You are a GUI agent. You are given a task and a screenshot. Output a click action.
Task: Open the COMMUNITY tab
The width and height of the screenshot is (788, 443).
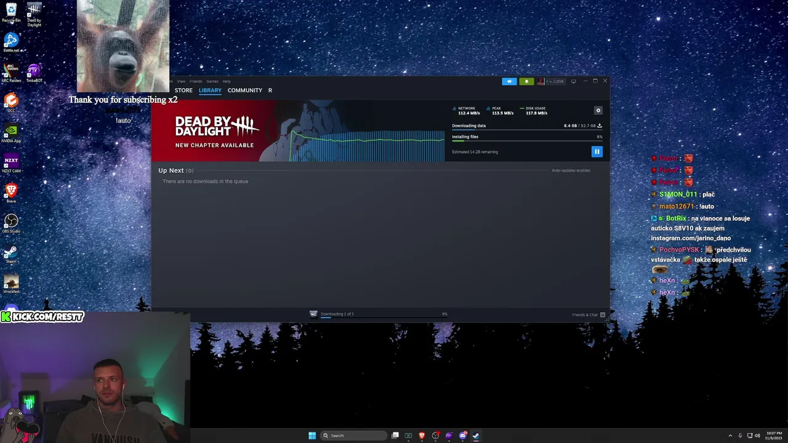[x=245, y=90]
